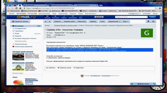Open the Chrome hamburger menu
The width and height of the screenshot is (167, 93).
pos(160,8)
